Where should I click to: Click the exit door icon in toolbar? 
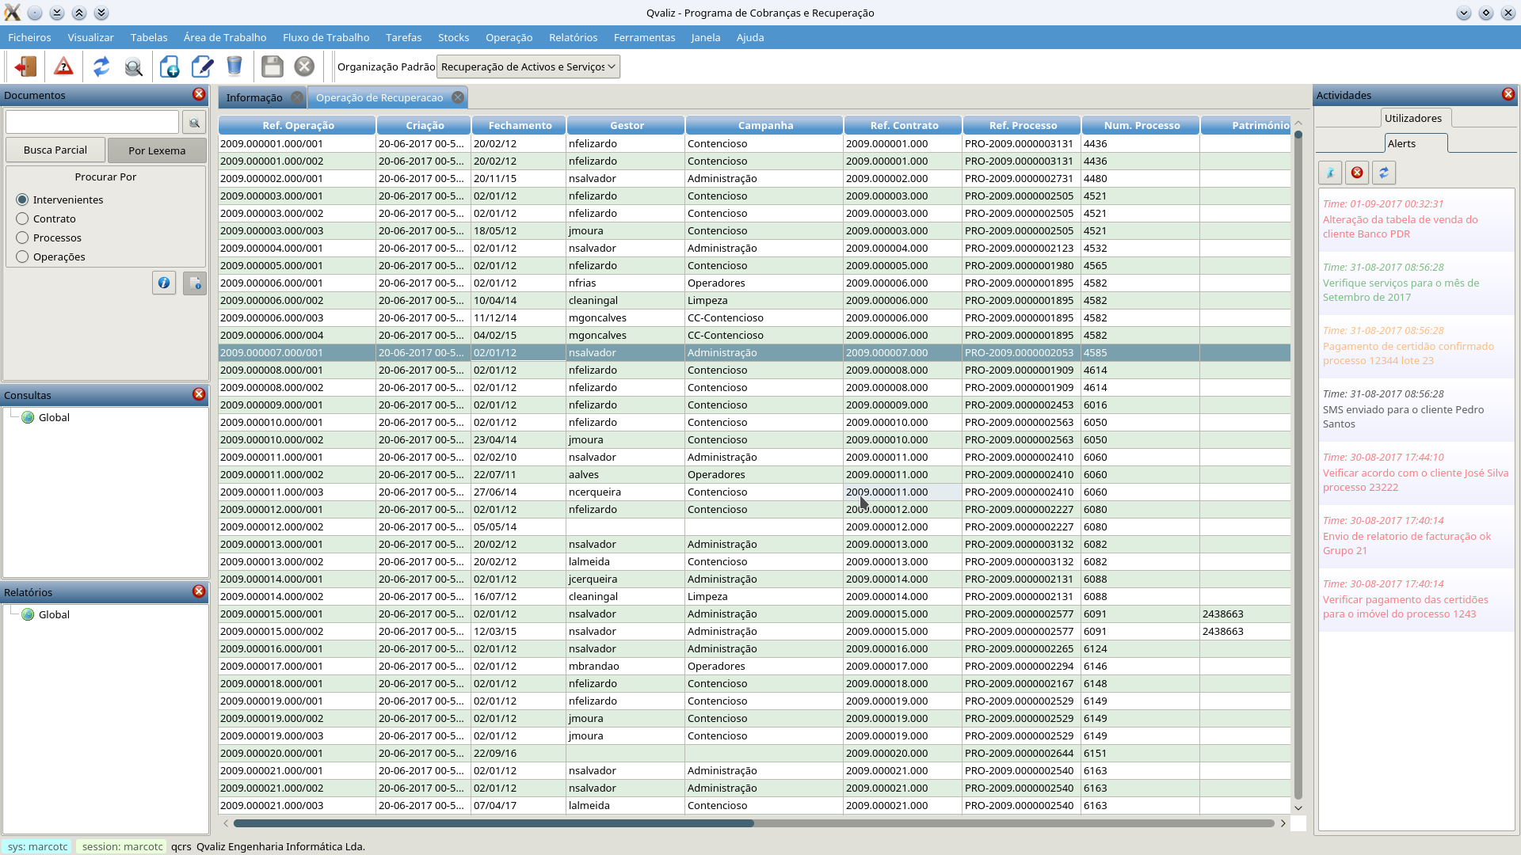pos(26,66)
